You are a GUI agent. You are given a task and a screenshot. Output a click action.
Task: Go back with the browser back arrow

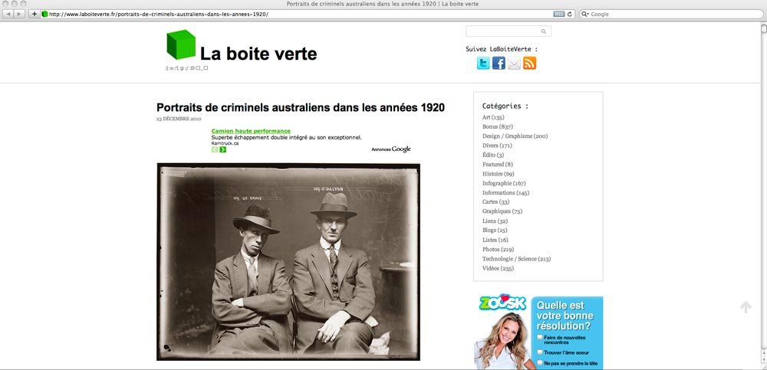(x=9, y=14)
